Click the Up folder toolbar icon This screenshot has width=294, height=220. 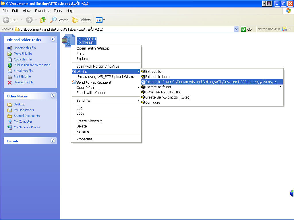coord(43,20)
